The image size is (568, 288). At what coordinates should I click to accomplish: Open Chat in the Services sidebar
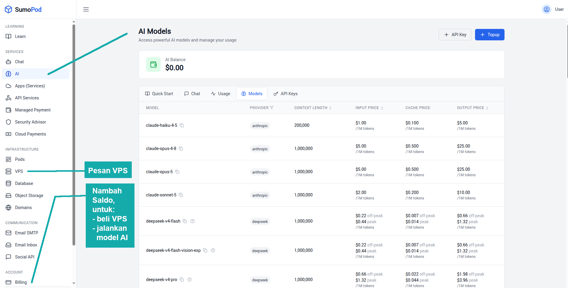[35, 62]
